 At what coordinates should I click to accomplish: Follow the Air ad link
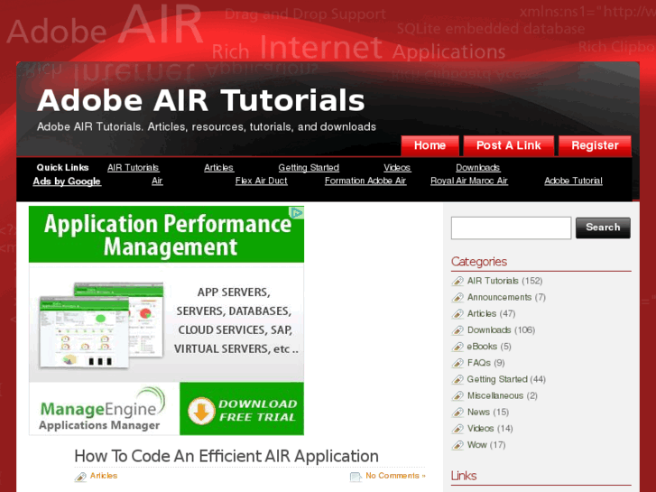pos(157,181)
